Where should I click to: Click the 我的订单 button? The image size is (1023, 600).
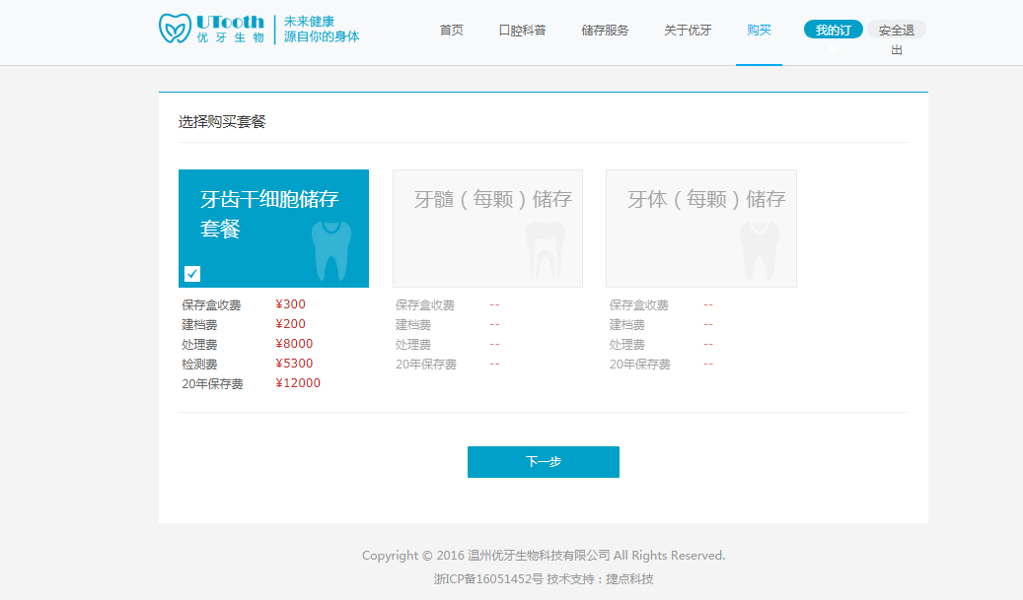click(x=834, y=30)
